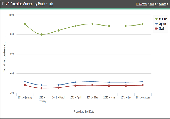
Task: Click the blue Urgent legend marker icon
Action: 156,24
